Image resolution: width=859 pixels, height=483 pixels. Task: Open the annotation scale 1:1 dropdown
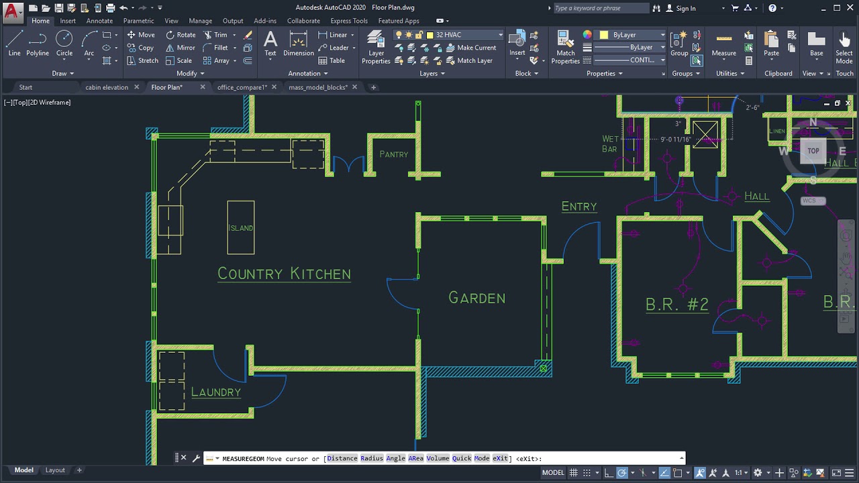[x=744, y=472]
